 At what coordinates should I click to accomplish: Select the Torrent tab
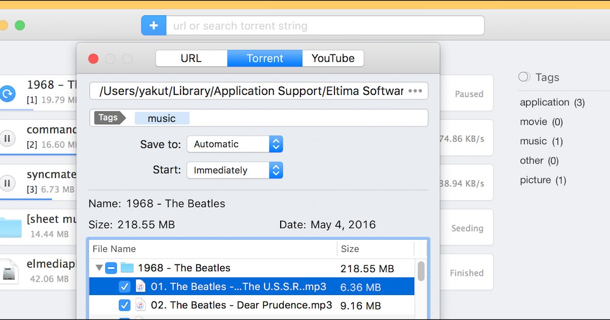(x=265, y=58)
